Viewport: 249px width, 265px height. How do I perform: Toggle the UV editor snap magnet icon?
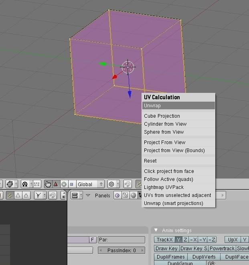(53, 195)
